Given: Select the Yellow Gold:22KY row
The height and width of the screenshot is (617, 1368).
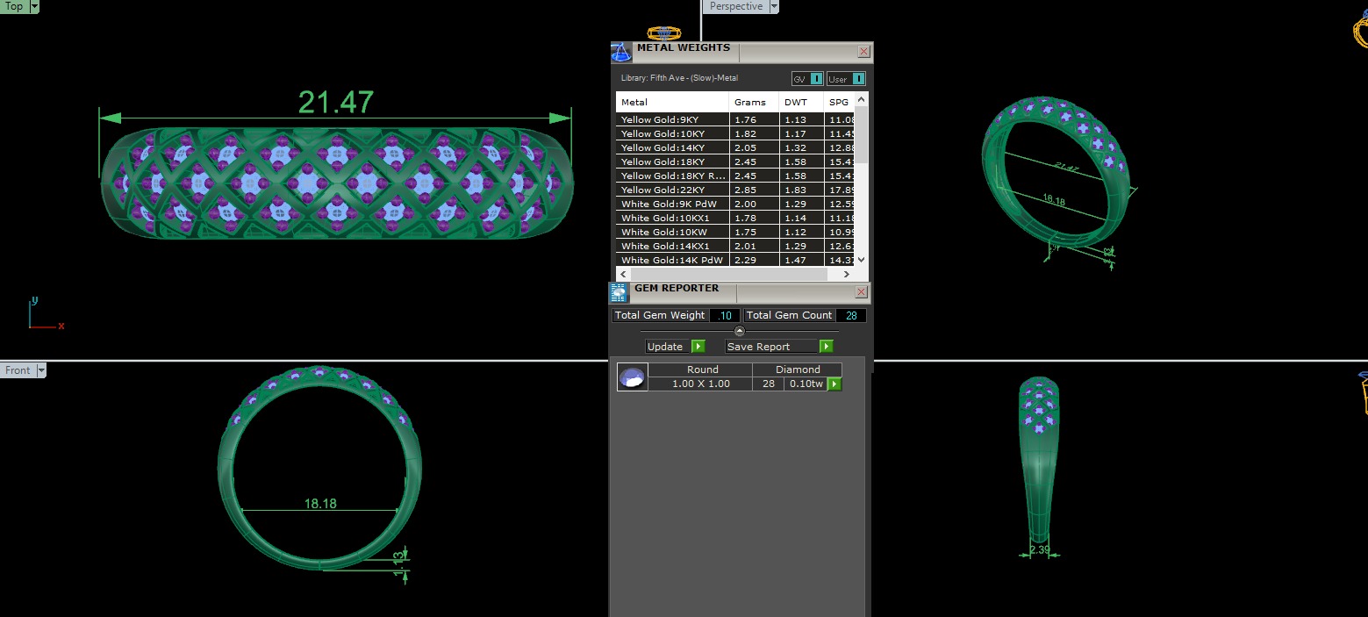Looking at the screenshot, I should tap(735, 190).
